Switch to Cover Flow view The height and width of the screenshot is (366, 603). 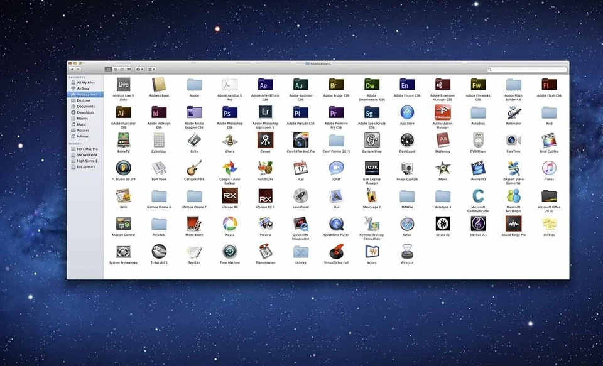click(x=130, y=69)
